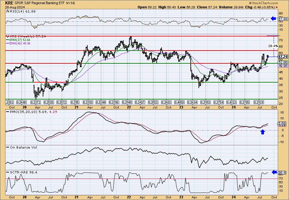Select the SPDR S&P Regional Banking ETF title
This screenshot has width=289, height=200.
click(x=39, y=3)
